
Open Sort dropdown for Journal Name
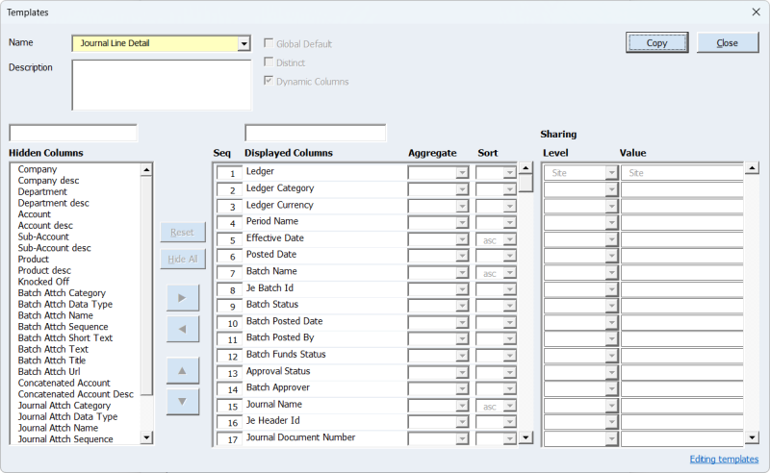tap(510, 407)
